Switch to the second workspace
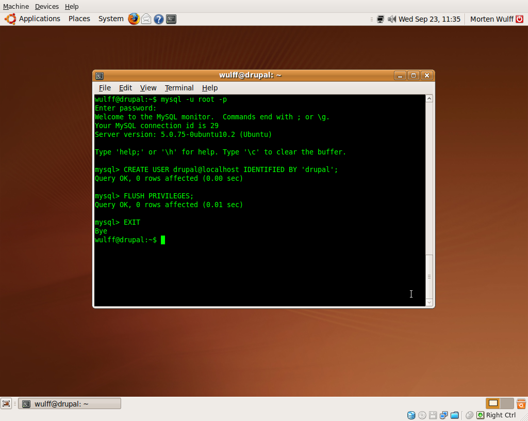The width and height of the screenshot is (528, 421). point(507,403)
